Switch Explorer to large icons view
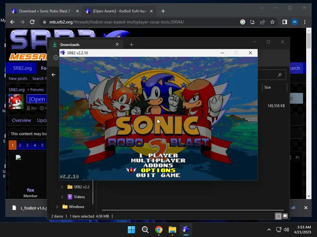The height and width of the screenshot is (237, 317). [285, 216]
